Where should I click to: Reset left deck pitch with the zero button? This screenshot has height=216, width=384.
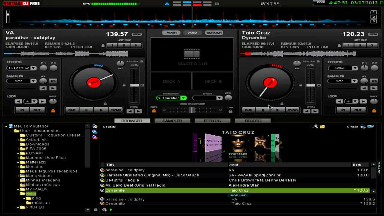pyautogui.click(x=142, y=85)
